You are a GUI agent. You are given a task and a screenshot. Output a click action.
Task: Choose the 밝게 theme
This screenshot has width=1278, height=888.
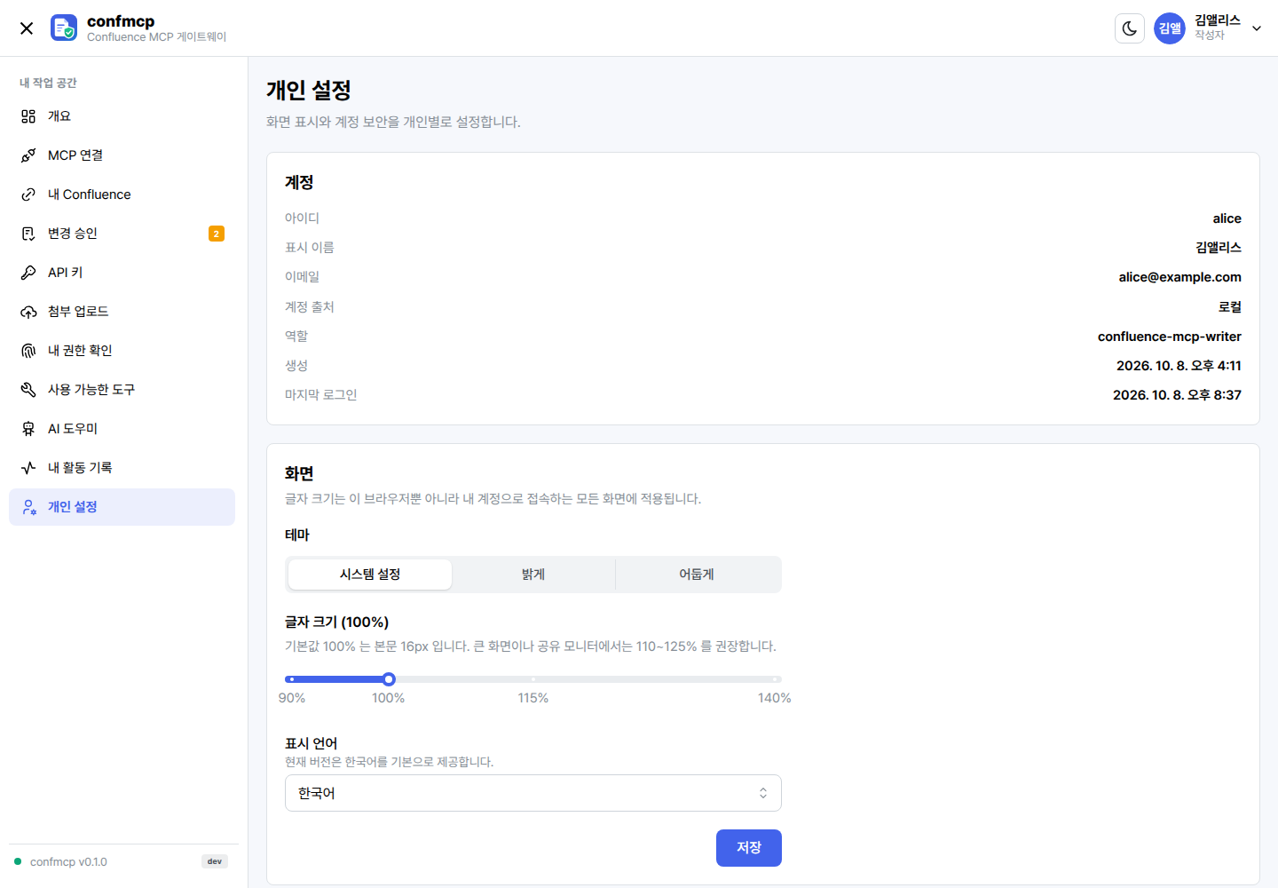coord(533,575)
